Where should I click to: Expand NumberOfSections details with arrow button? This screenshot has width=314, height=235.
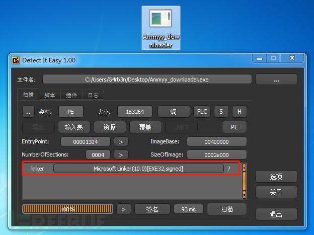point(121,155)
